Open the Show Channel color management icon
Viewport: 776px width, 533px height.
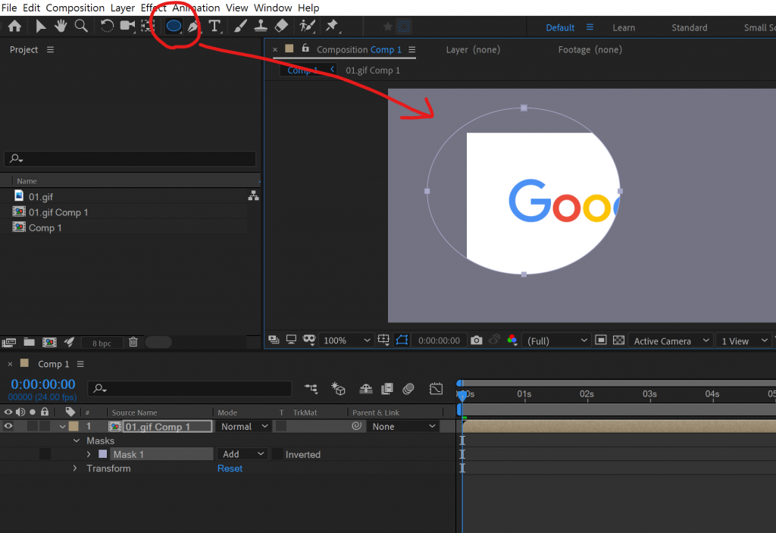pos(512,340)
